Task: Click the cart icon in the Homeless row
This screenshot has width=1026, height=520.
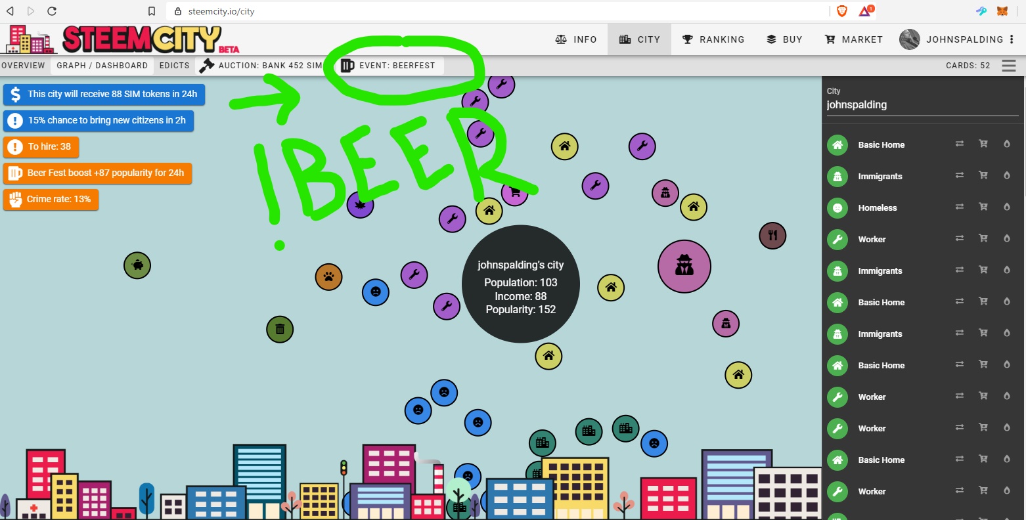Action: tap(983, 207)
